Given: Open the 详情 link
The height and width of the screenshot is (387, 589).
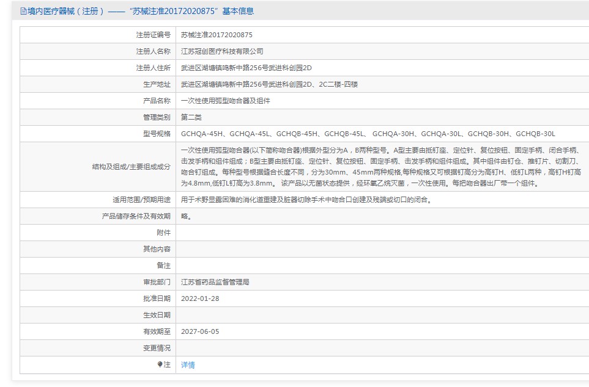Looking at the screenshot, I should 188,365.
